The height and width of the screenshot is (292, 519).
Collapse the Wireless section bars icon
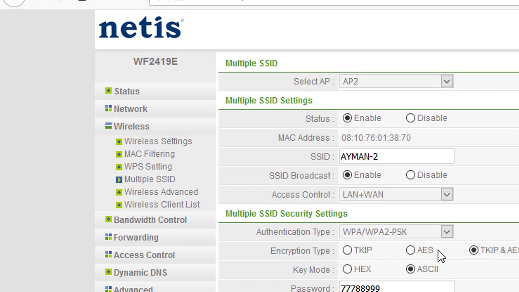tap(108, 126)
